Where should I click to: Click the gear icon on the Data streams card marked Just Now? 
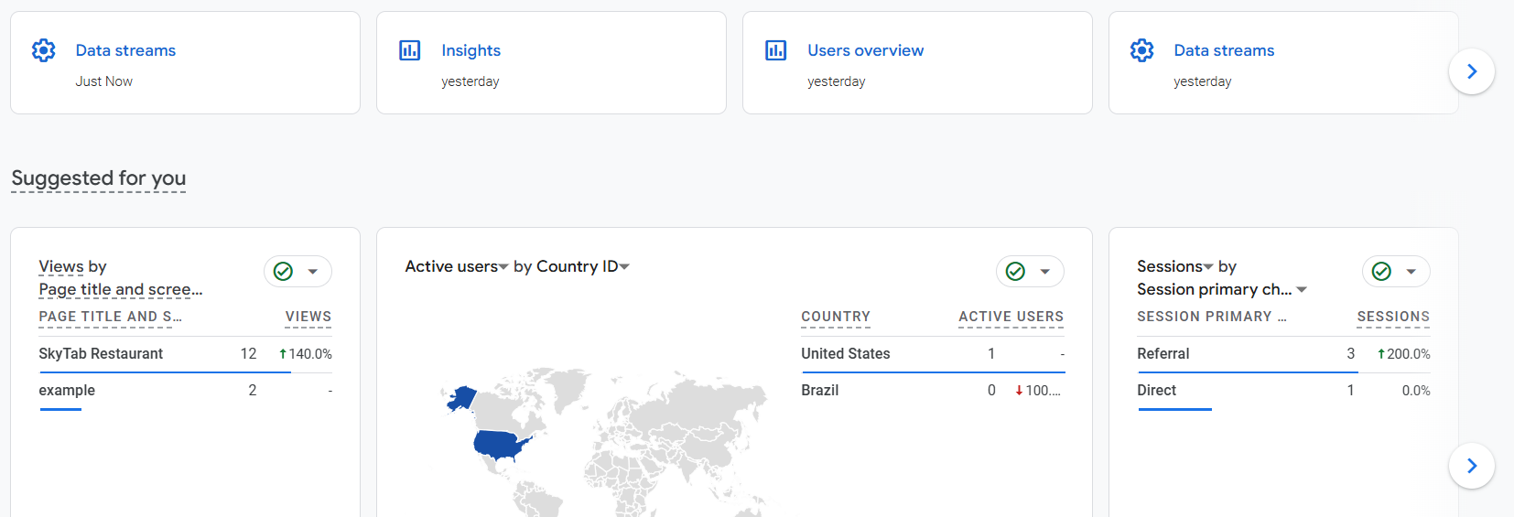[44, 50]
